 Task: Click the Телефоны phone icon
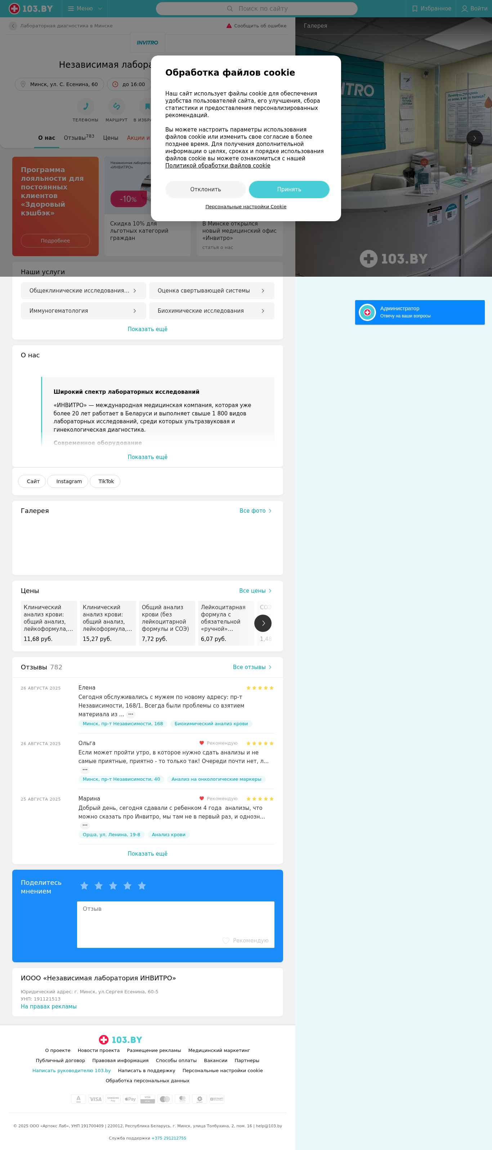point(85,106)
